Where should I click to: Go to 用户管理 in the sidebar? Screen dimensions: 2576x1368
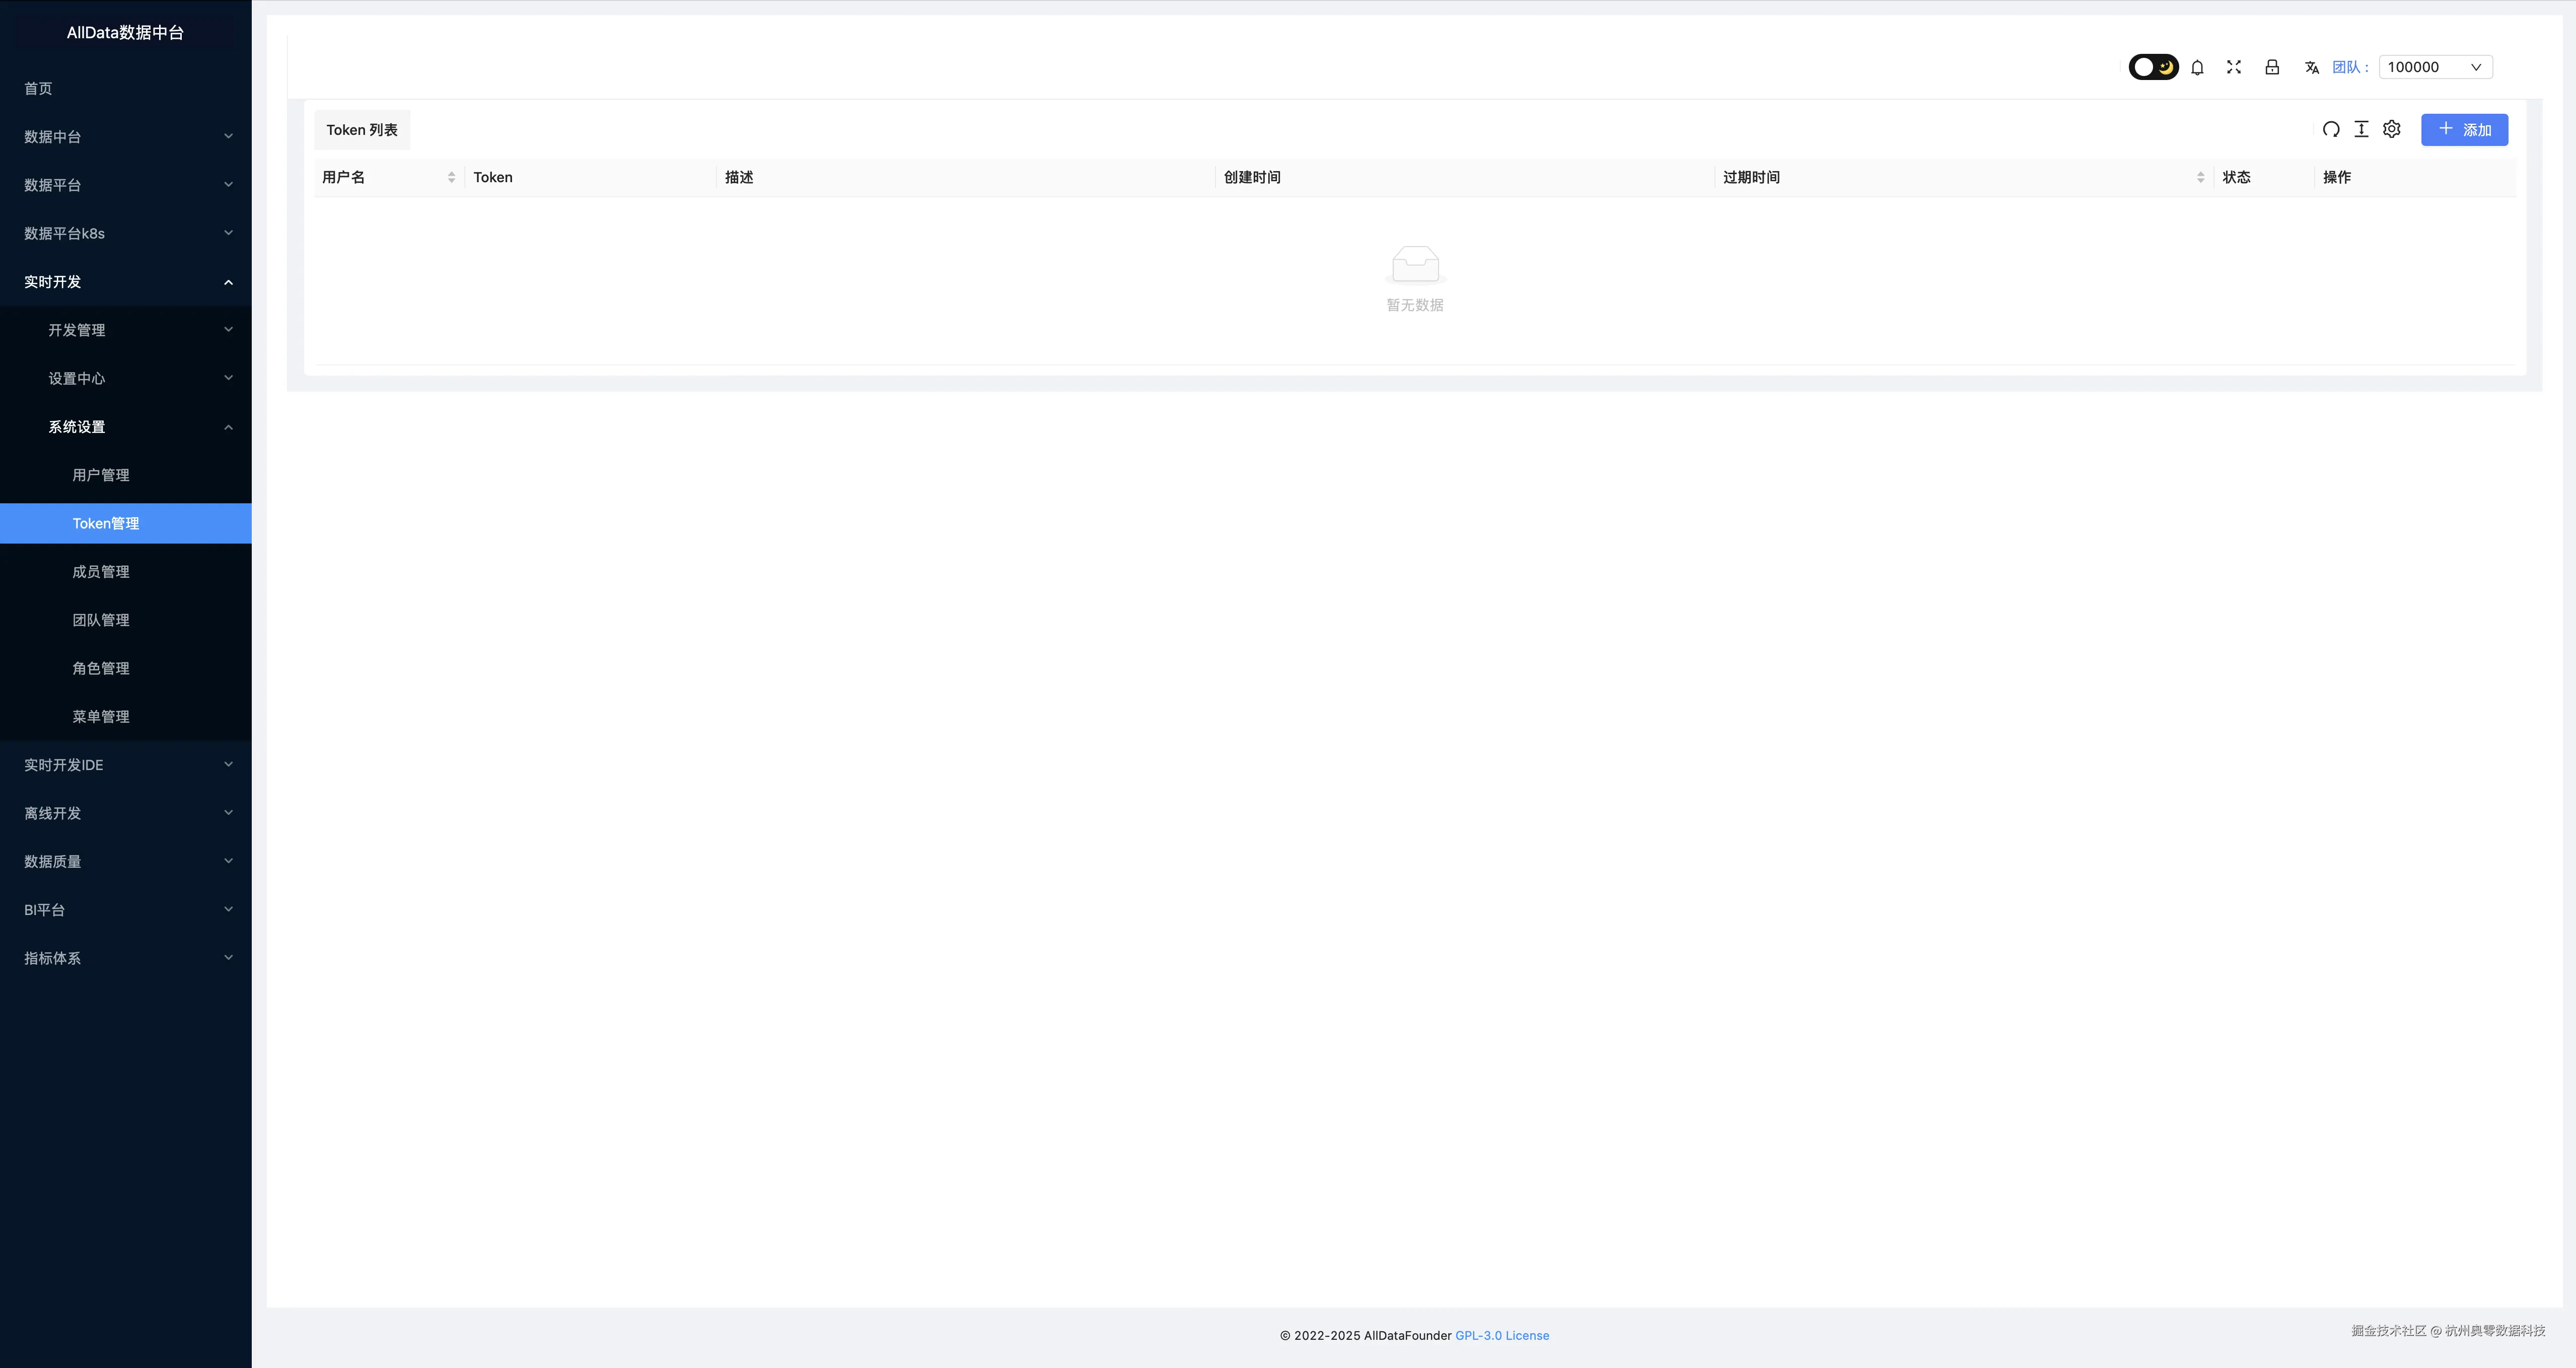[101, 475]
